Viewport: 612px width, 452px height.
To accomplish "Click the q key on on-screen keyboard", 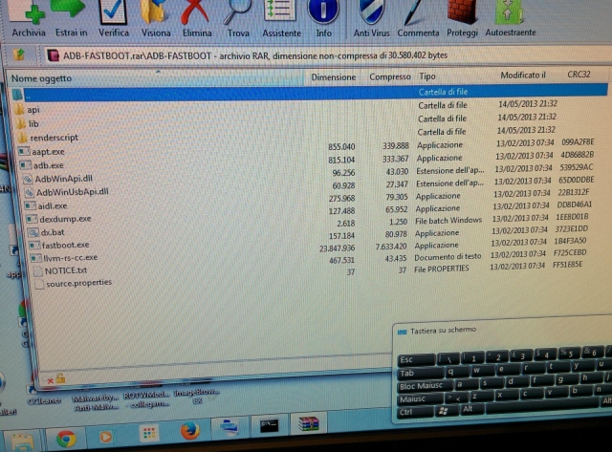I will click(457, 372).
